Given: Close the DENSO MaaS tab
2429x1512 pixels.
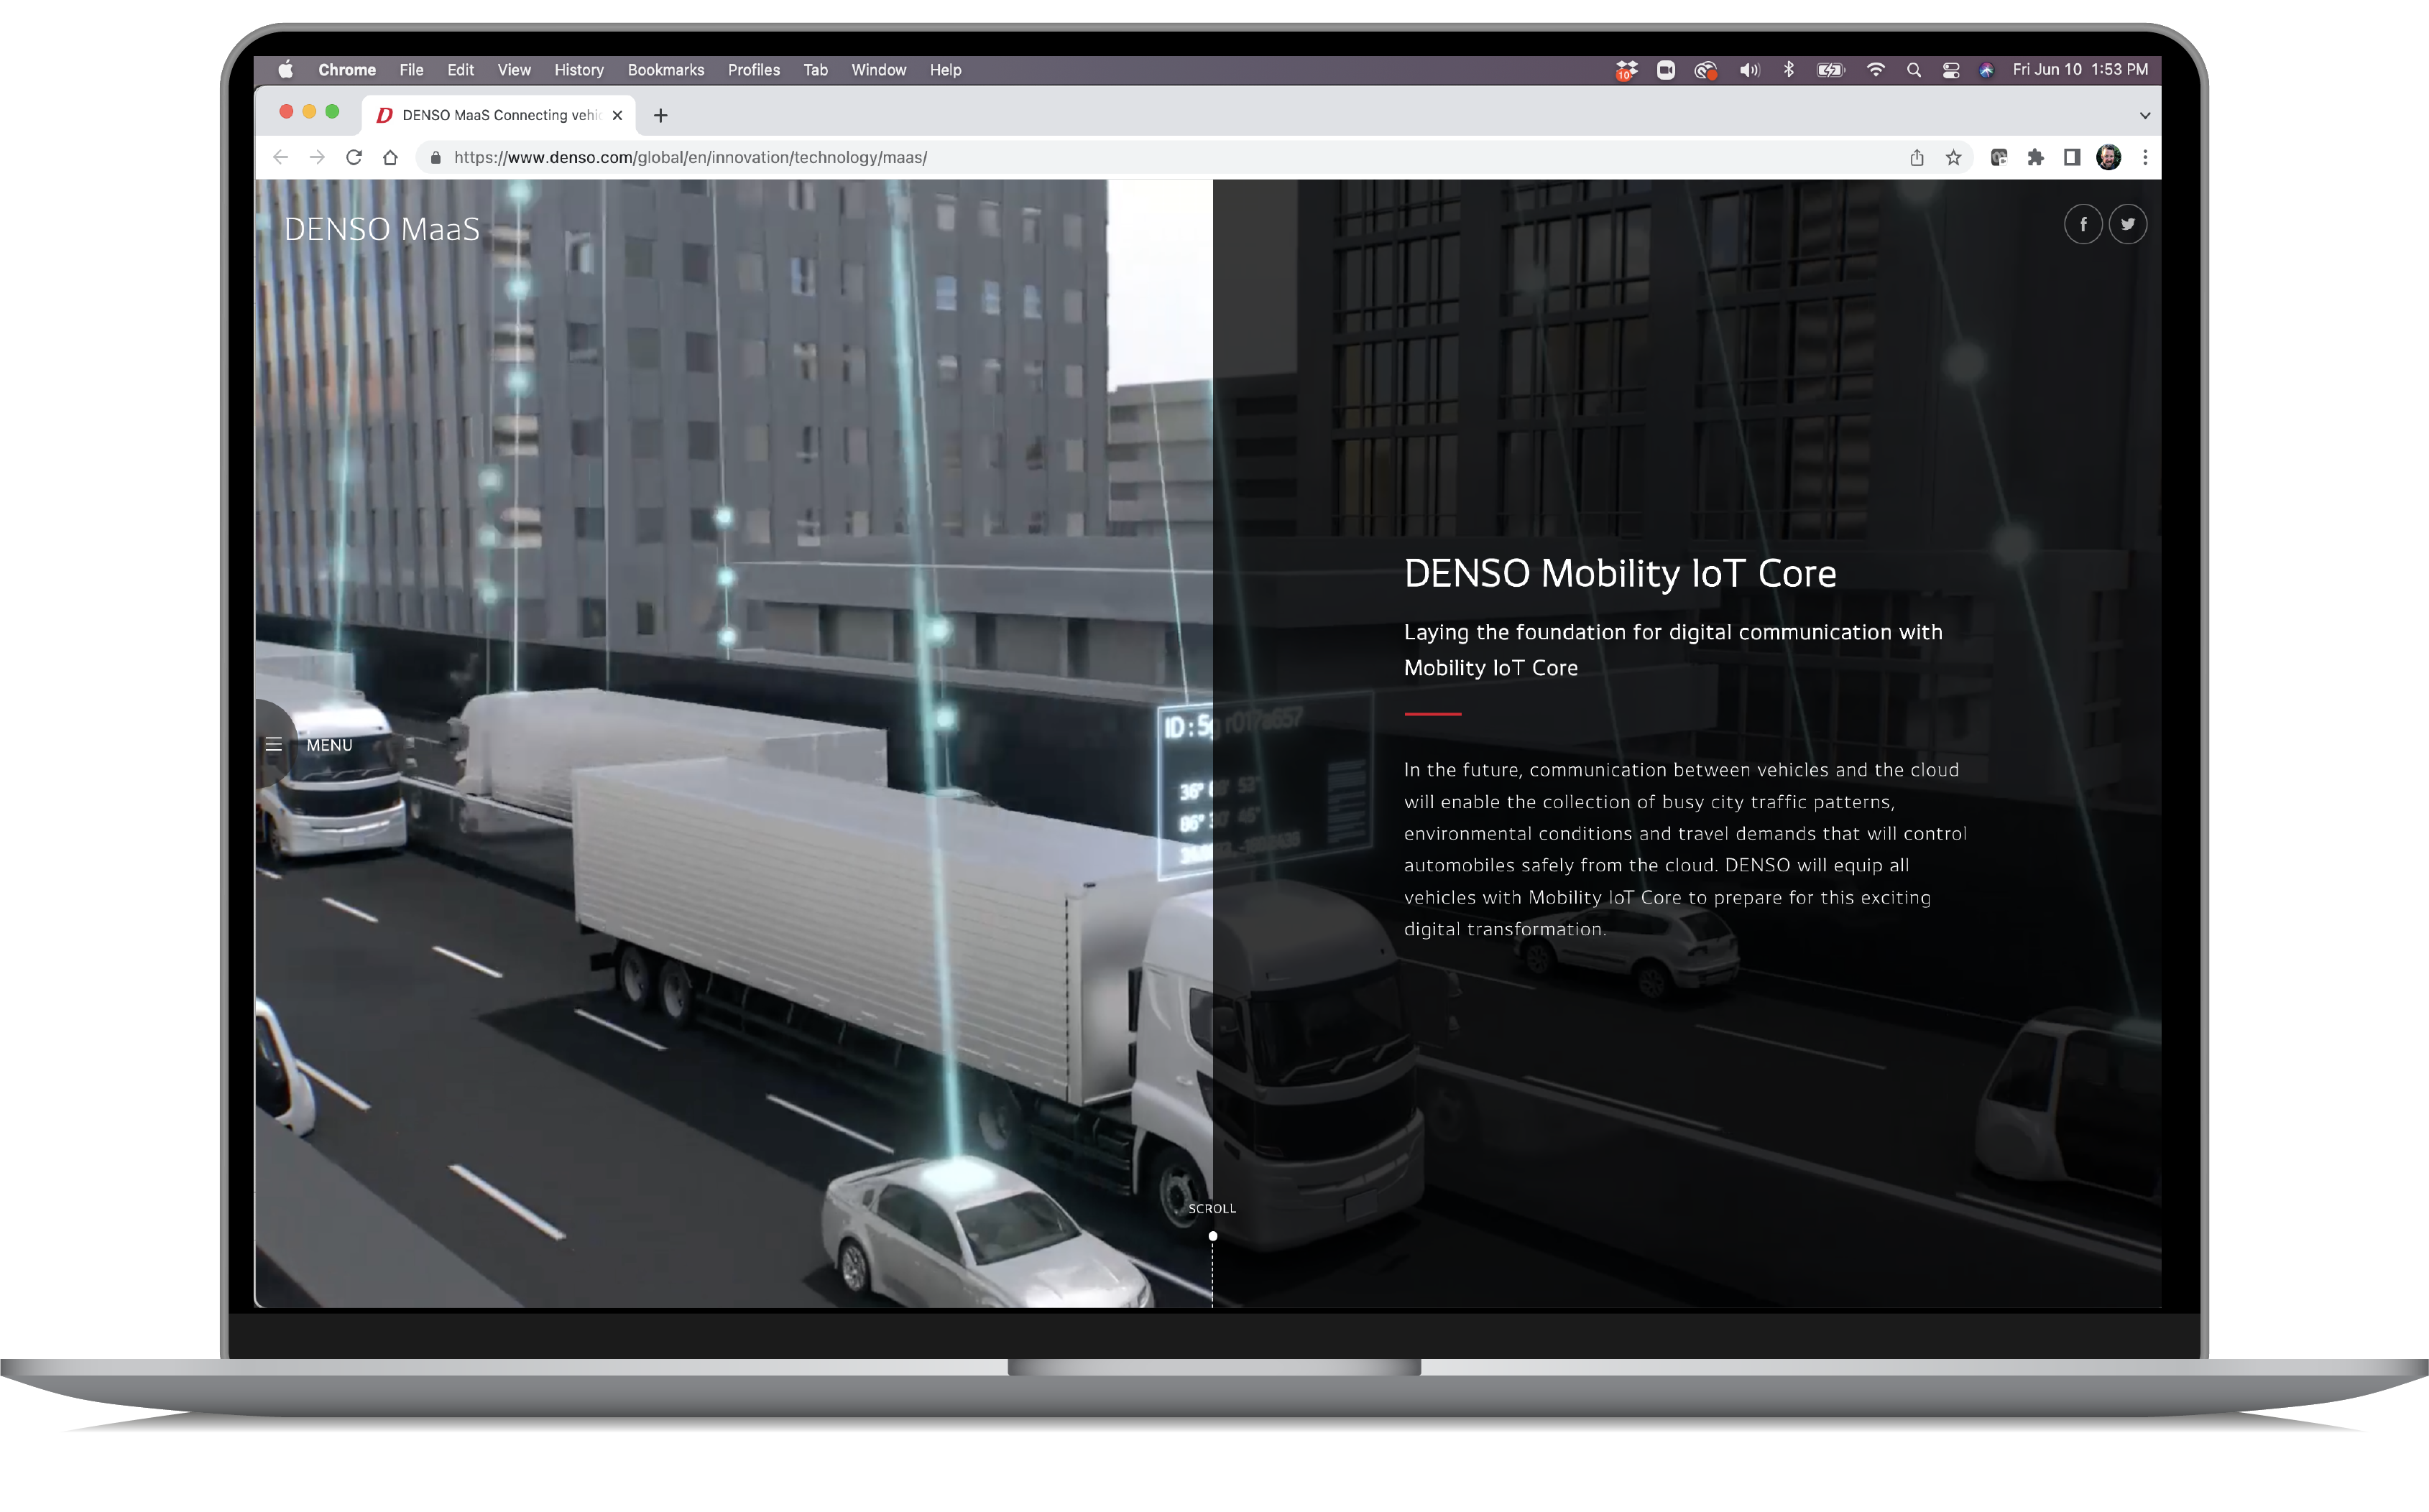Looking at the screenshot, I should click(617, 115).
